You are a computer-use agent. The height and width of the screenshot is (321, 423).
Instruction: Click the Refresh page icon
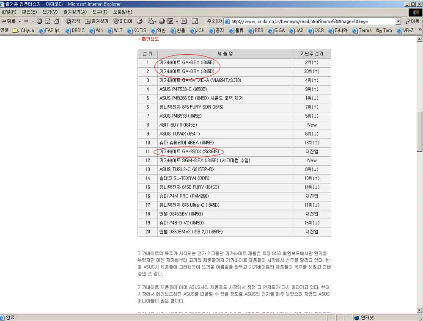tap(48, 21)
